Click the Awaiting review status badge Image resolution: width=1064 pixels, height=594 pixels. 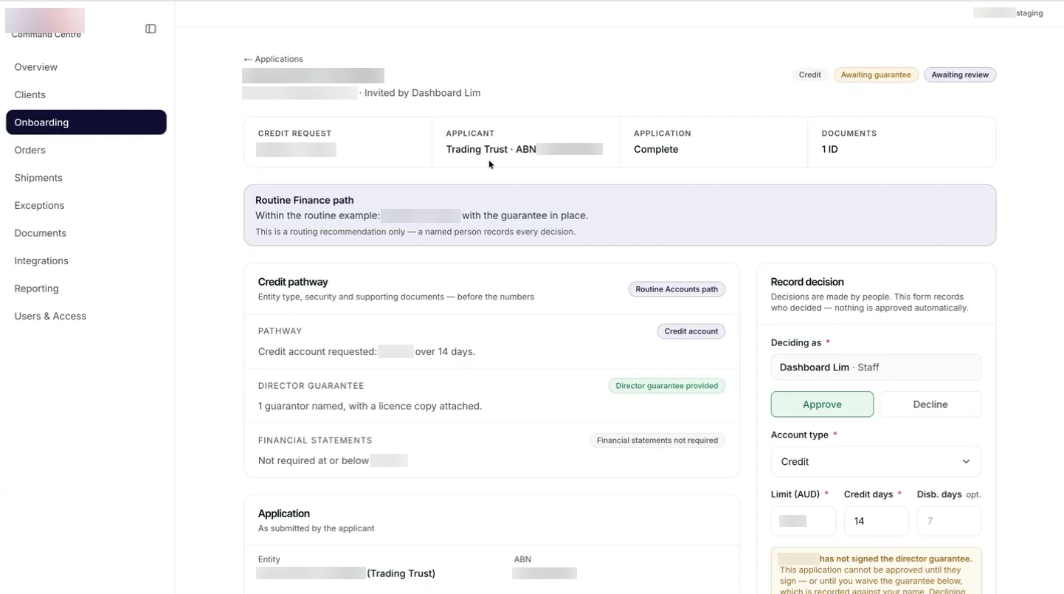pyautogui.click(x=960, y=75)
